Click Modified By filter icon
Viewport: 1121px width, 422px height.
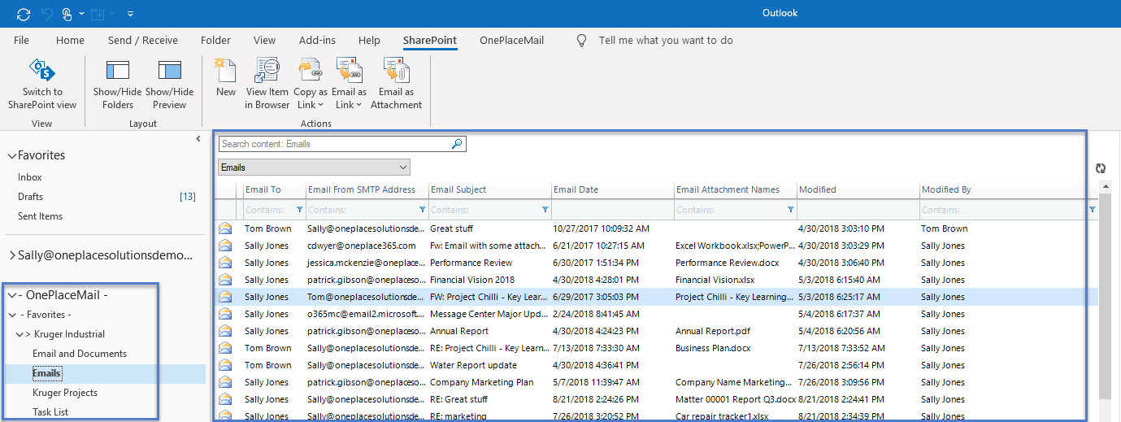1092,210
